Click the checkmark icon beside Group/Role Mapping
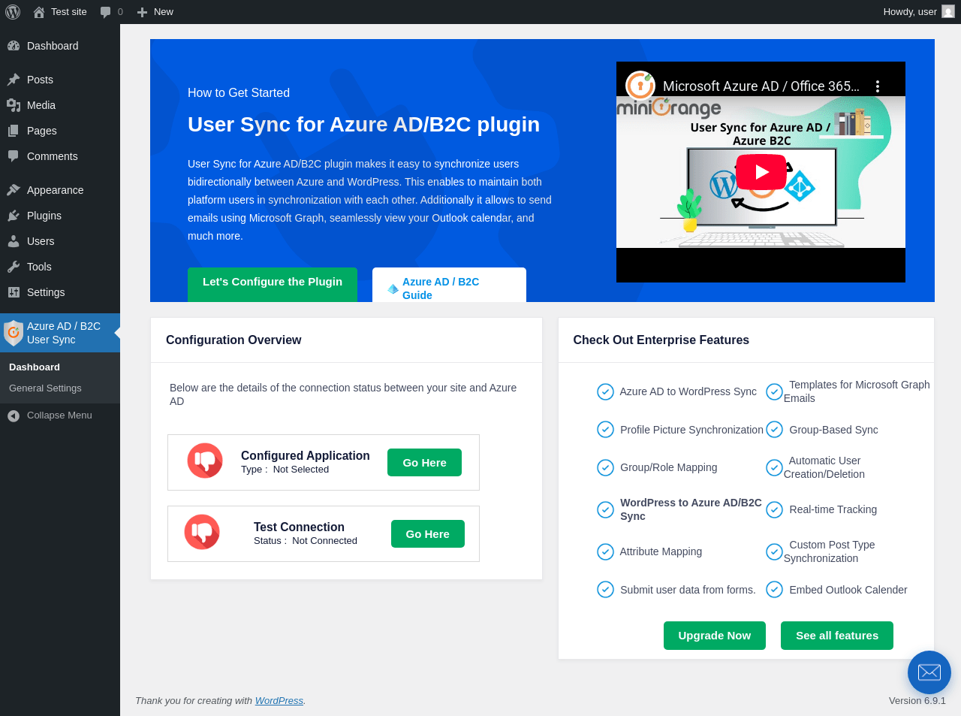This screenshot has height=716, width=961. pyautogui.click(x=605, y=467)
